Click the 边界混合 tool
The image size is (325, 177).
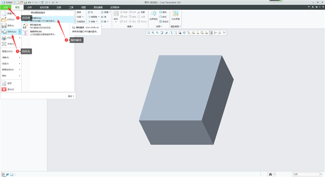tap(153, 16)
